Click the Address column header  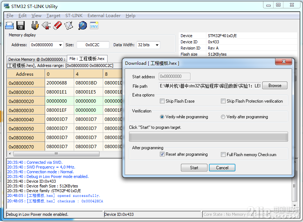pyautogui.click(x=25, y=74)
